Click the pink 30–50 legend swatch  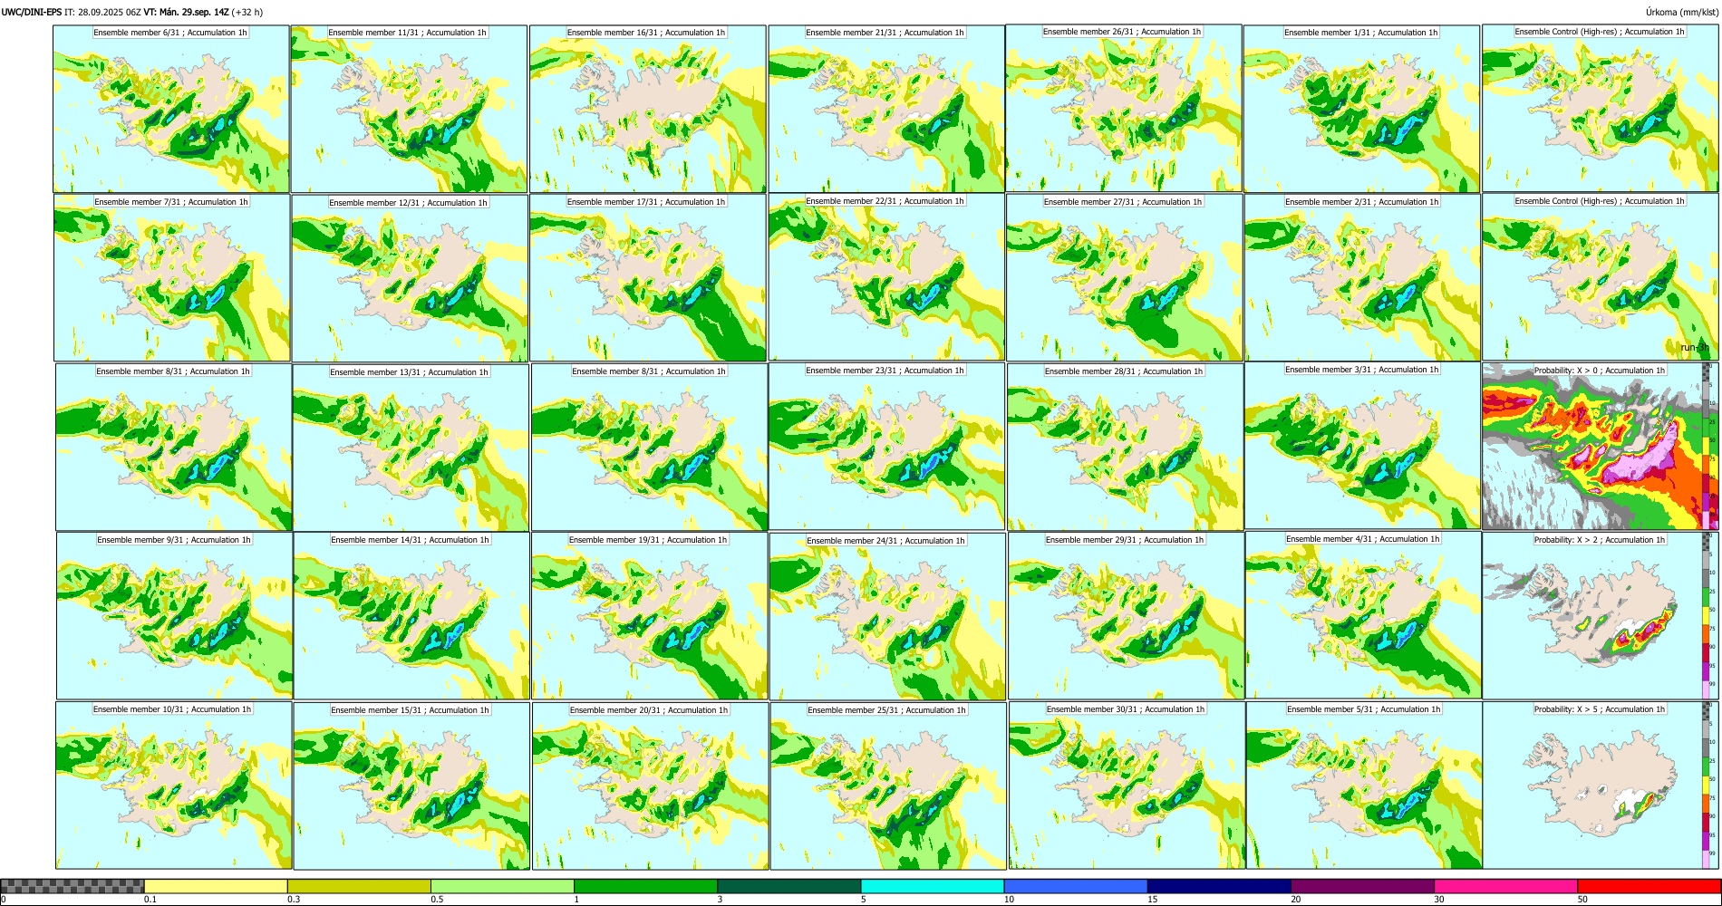click(x=1505, y=886)
